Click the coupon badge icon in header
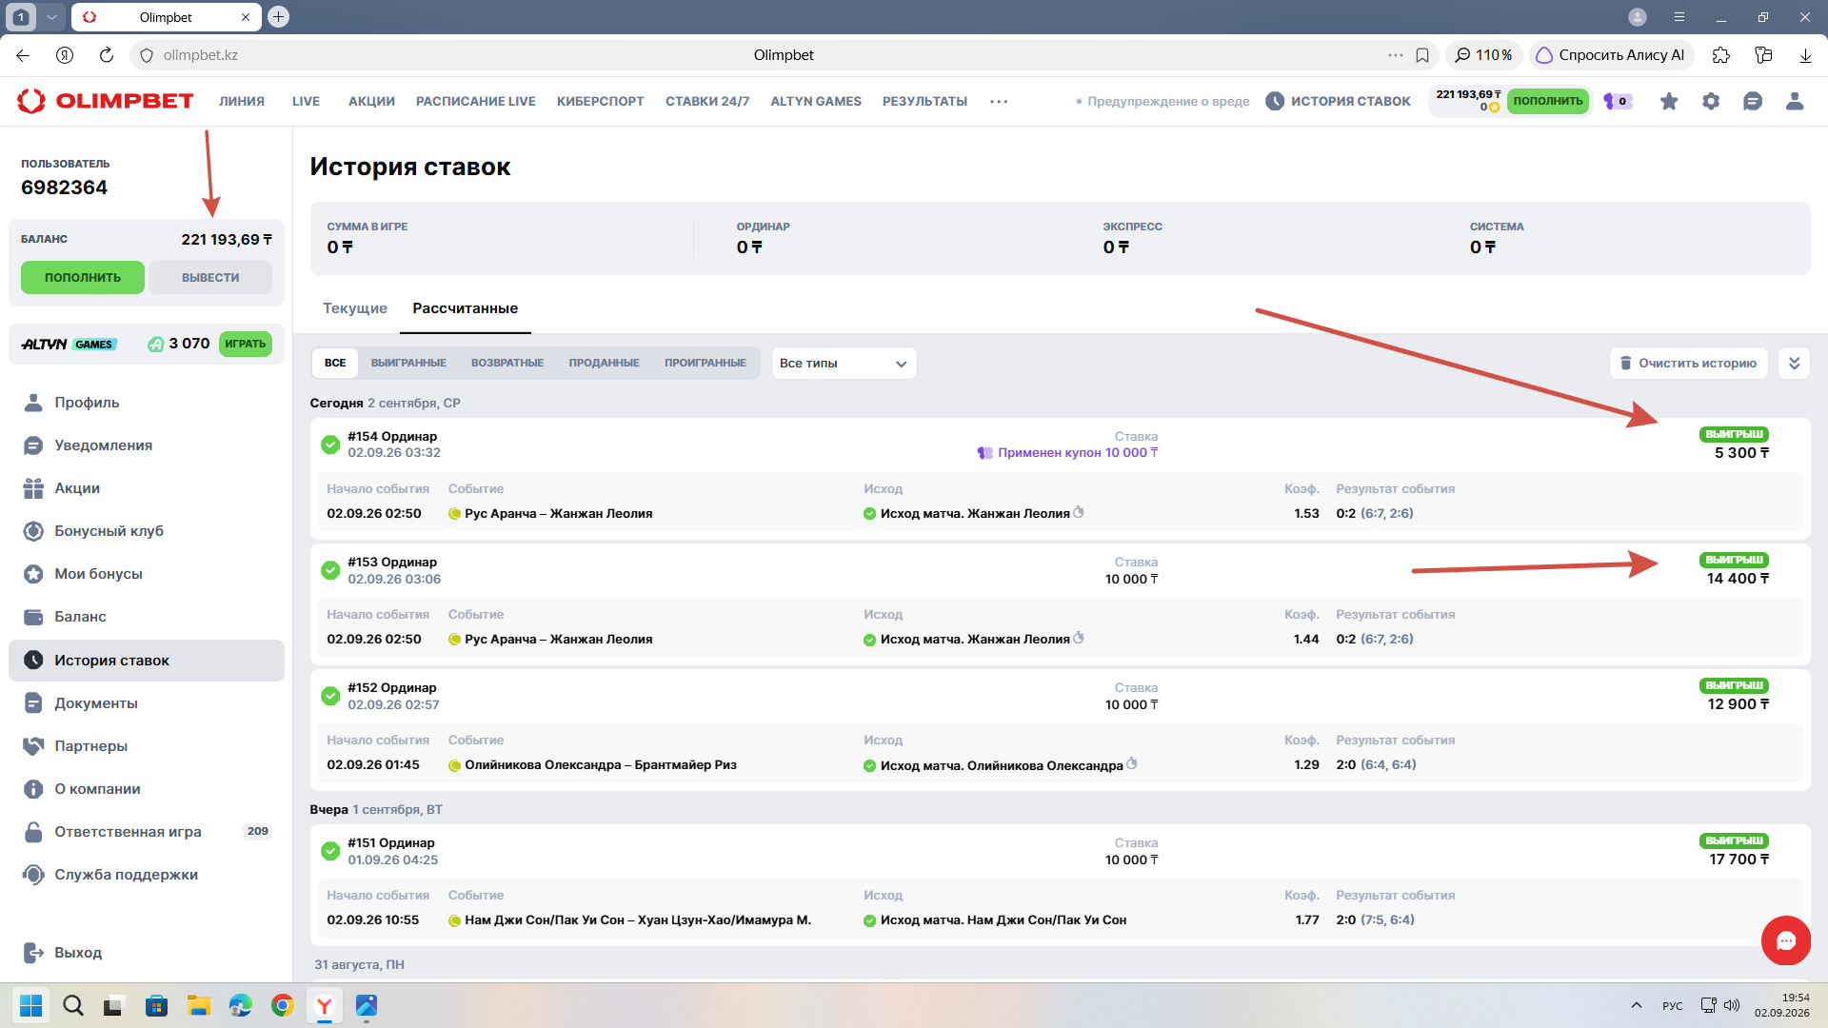This screenshot has width=1828, height=1028. click(1618, 101)
